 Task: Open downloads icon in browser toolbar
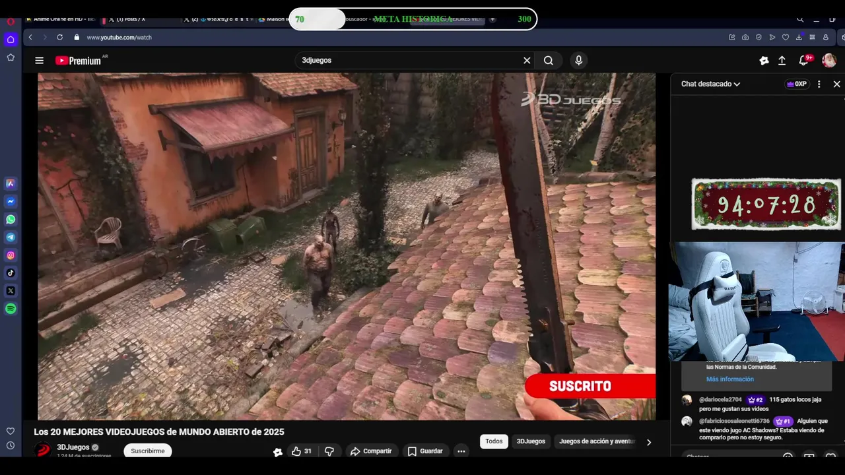coord(799,38)
